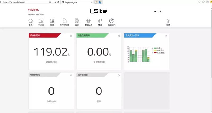This screenshot has height=113, width=212.
Task: Open settings gear on 驾驶员利用率 card
Action: 119,36
